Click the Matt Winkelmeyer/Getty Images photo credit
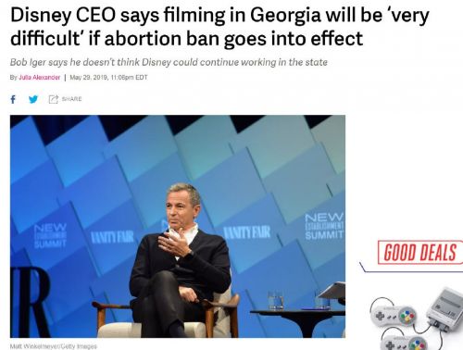The width and height of the screenshot is (463, 350). coord(54,346)
